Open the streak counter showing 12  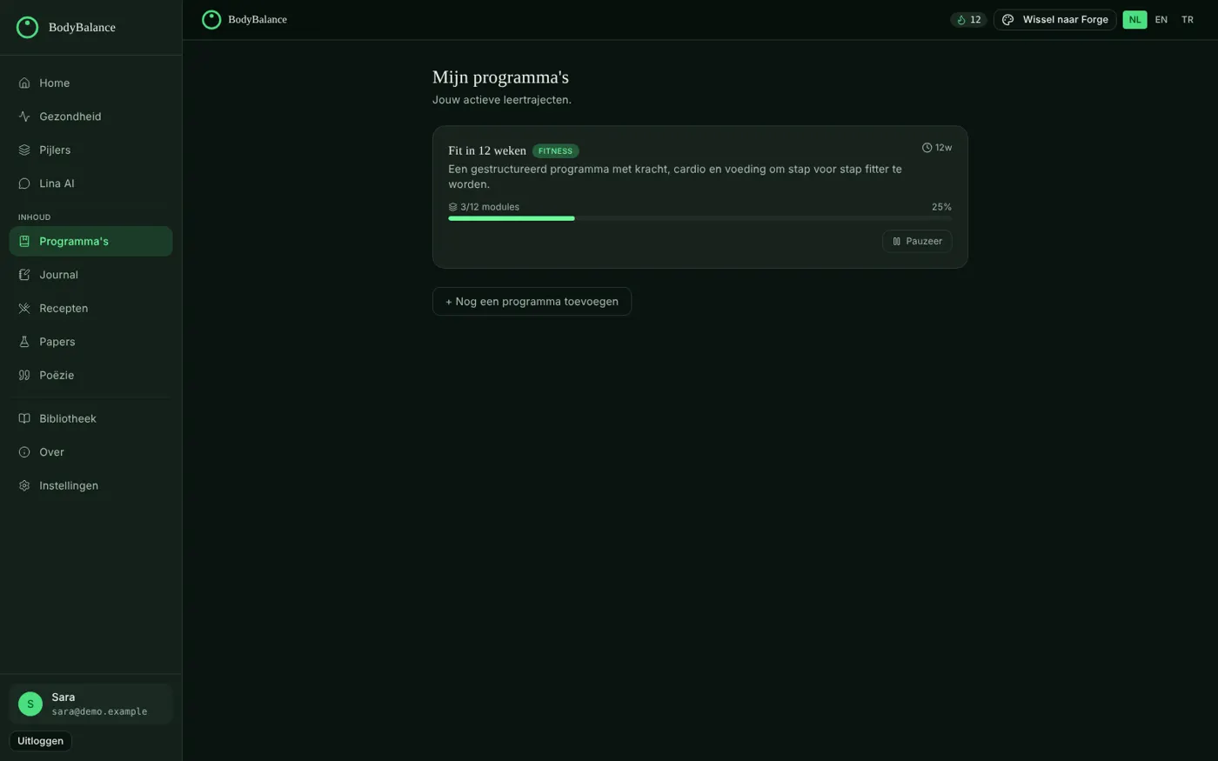(968, 19)
